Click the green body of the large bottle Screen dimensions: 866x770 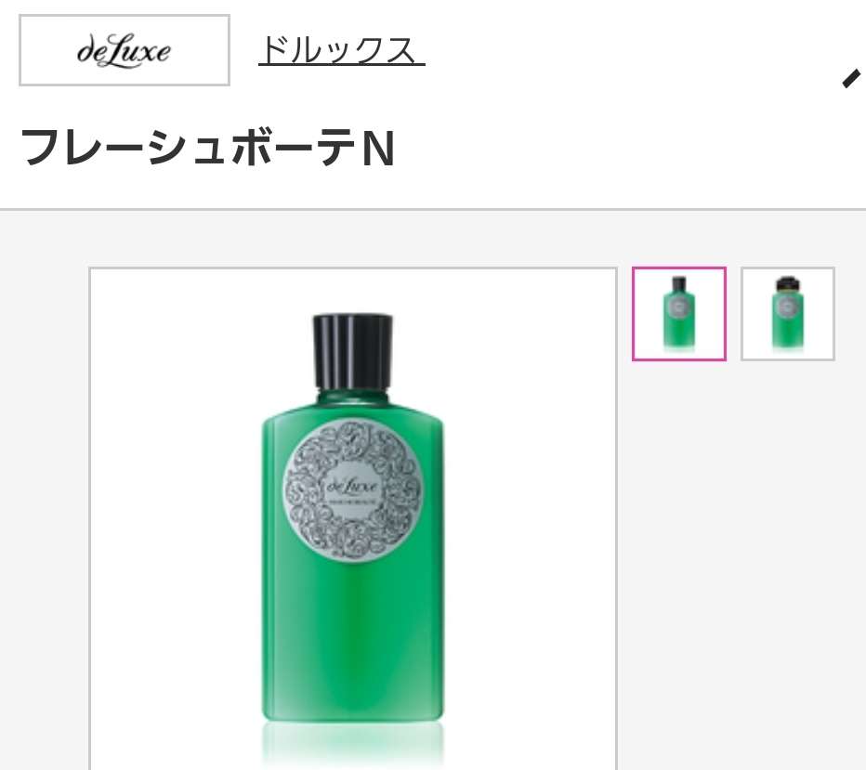352,634
